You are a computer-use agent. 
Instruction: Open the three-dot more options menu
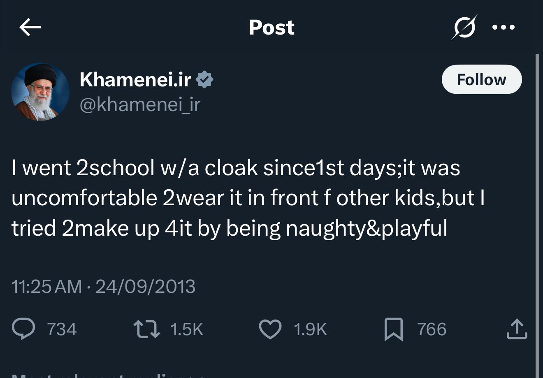point(504,28)
